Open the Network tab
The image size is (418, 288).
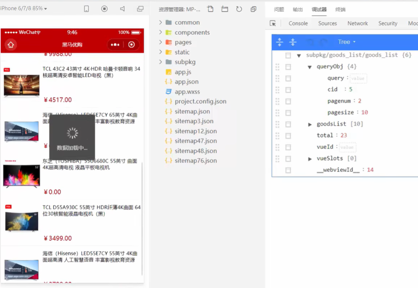[x=357, y=23]
